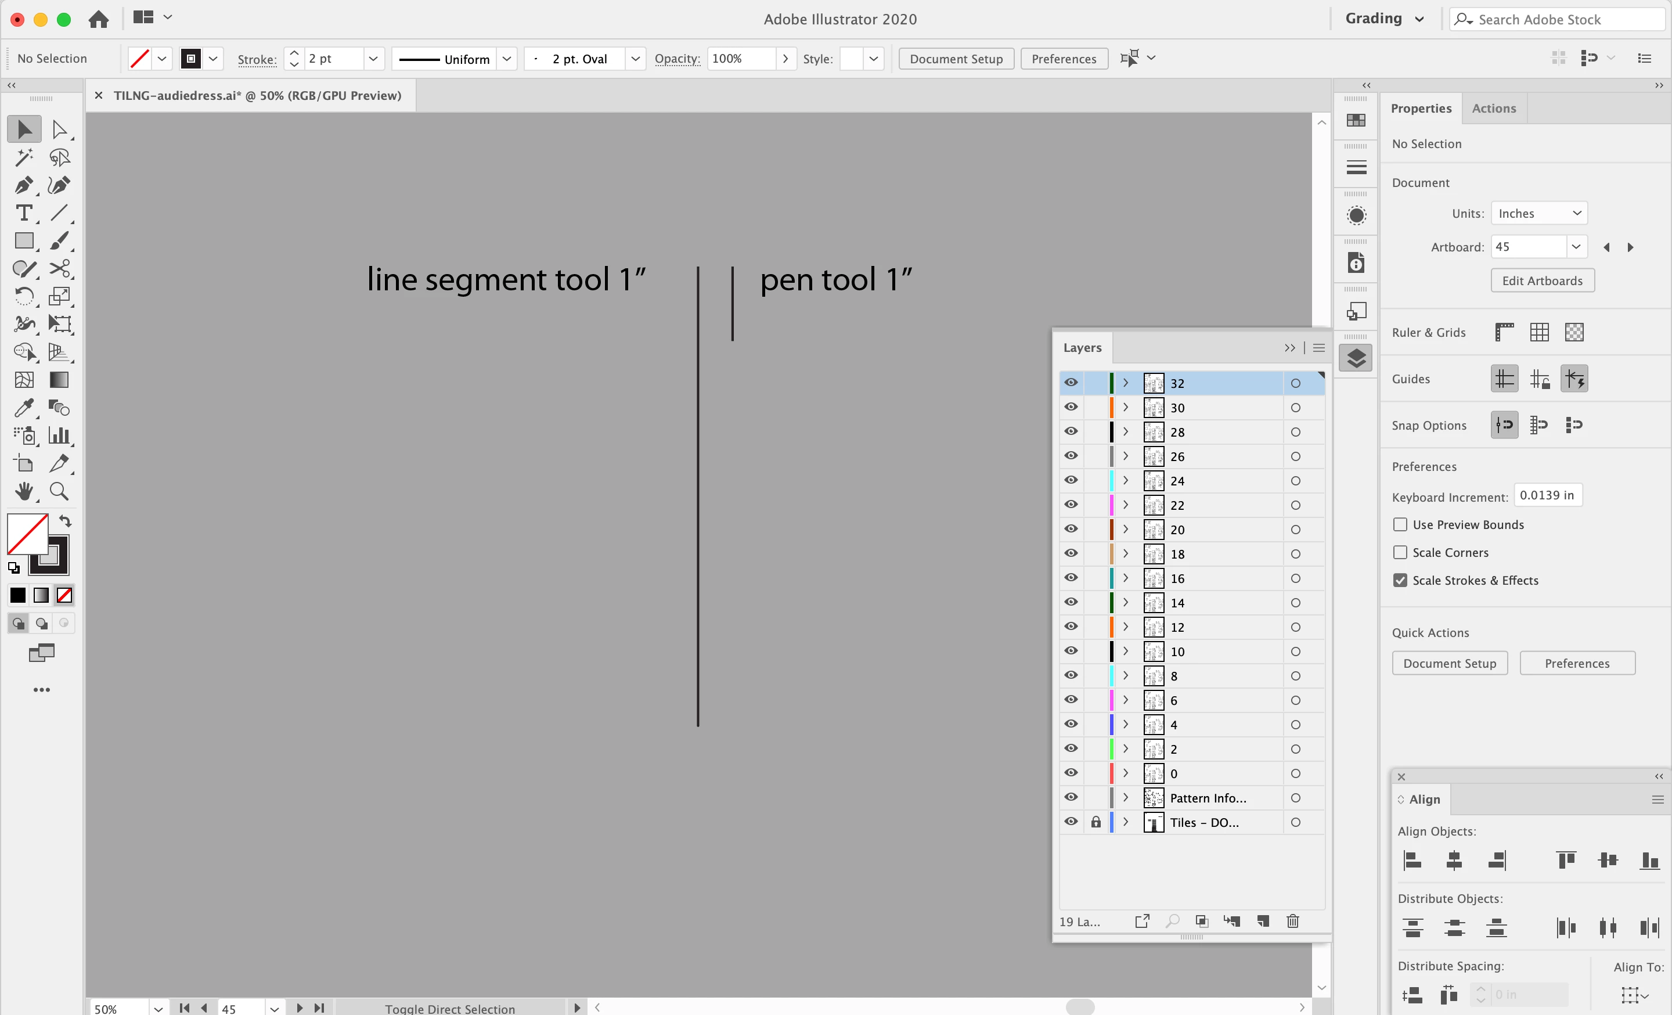Click the Fill swatch with red slash in toolbar
This screenshot has height=1015, width=1672.
27,534
